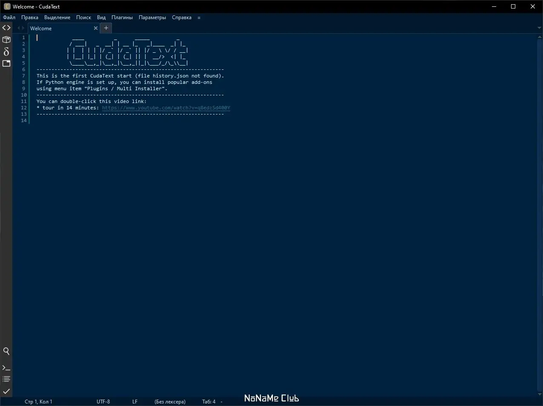Open the '=' menu item

coord(199,17)
